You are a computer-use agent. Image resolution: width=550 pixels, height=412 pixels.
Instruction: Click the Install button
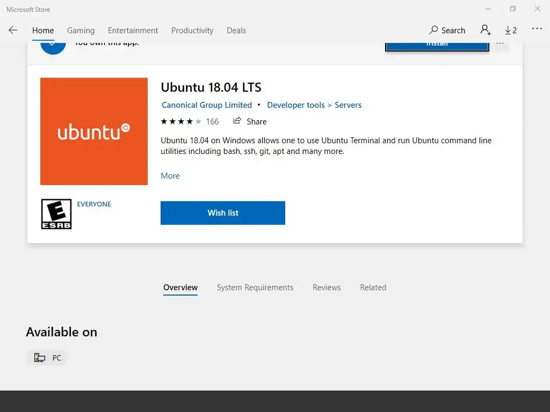(x=437, y=46)
